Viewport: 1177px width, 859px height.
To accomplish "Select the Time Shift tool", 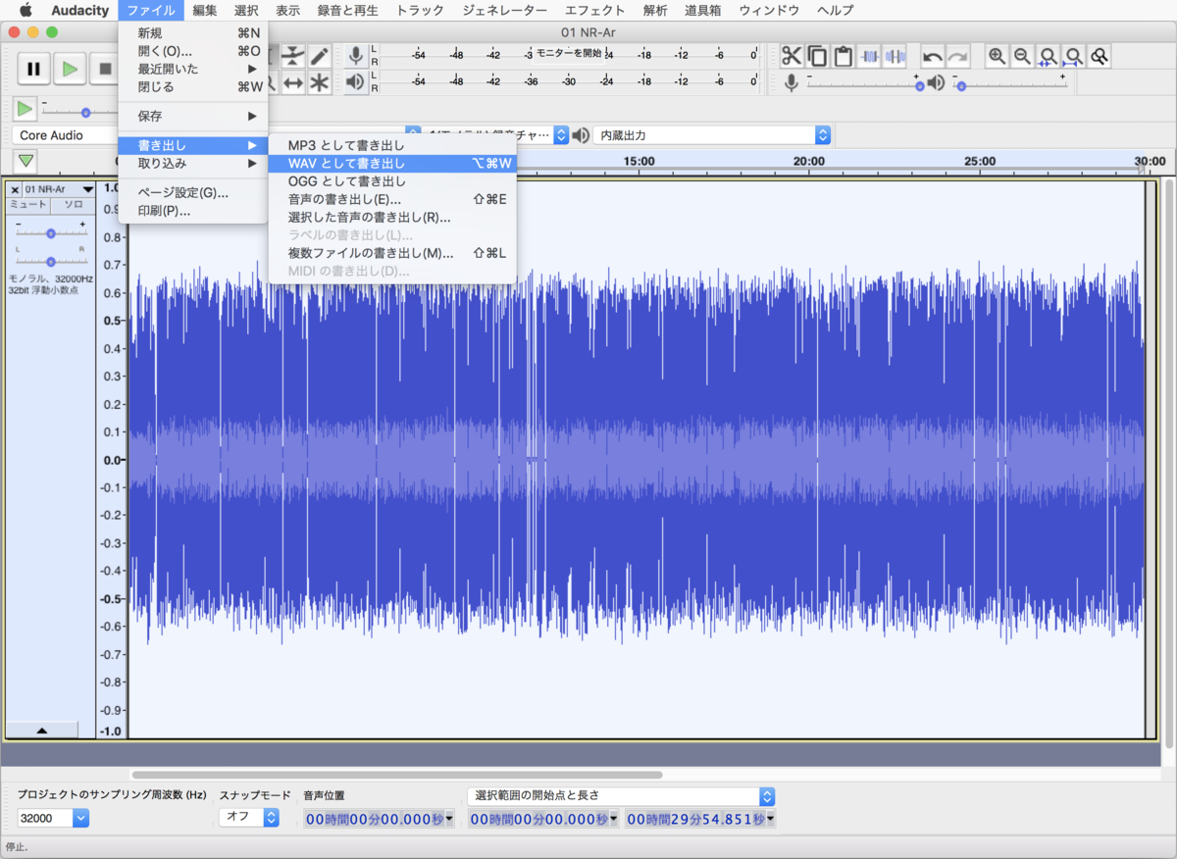I will click(292, 82).
